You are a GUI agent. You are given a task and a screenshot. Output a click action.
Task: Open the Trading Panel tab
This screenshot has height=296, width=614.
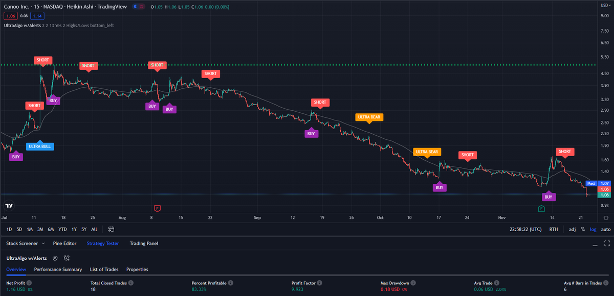pos(144,243)
